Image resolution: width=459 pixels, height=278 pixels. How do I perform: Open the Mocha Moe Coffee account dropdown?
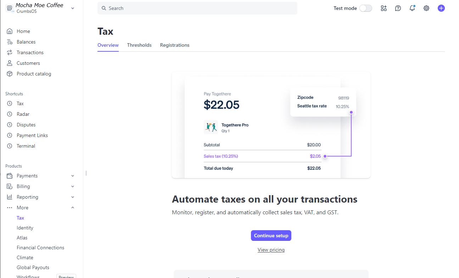[x=73, y=8]
